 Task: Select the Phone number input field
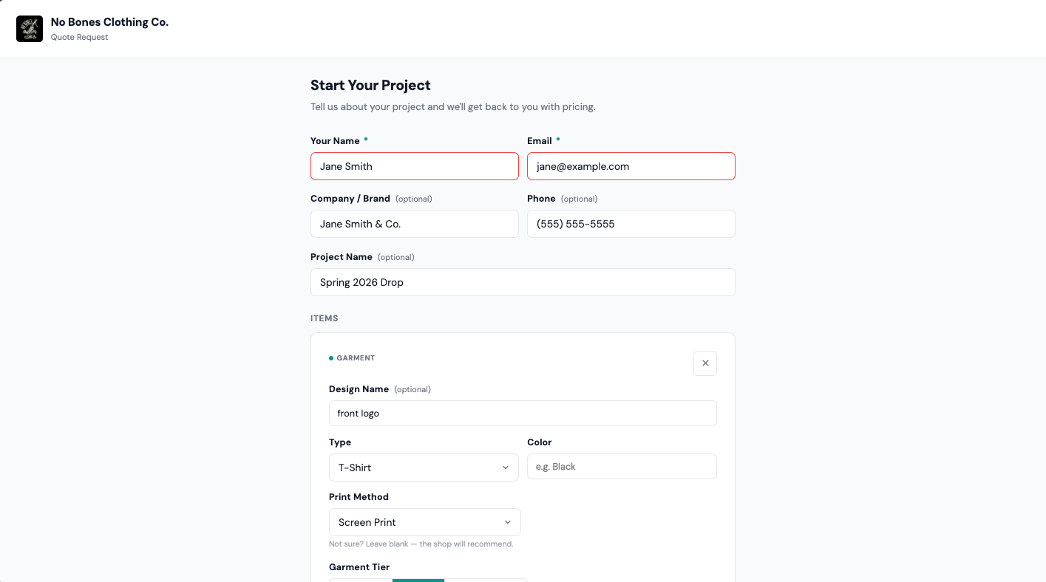[x=631, y=224]
